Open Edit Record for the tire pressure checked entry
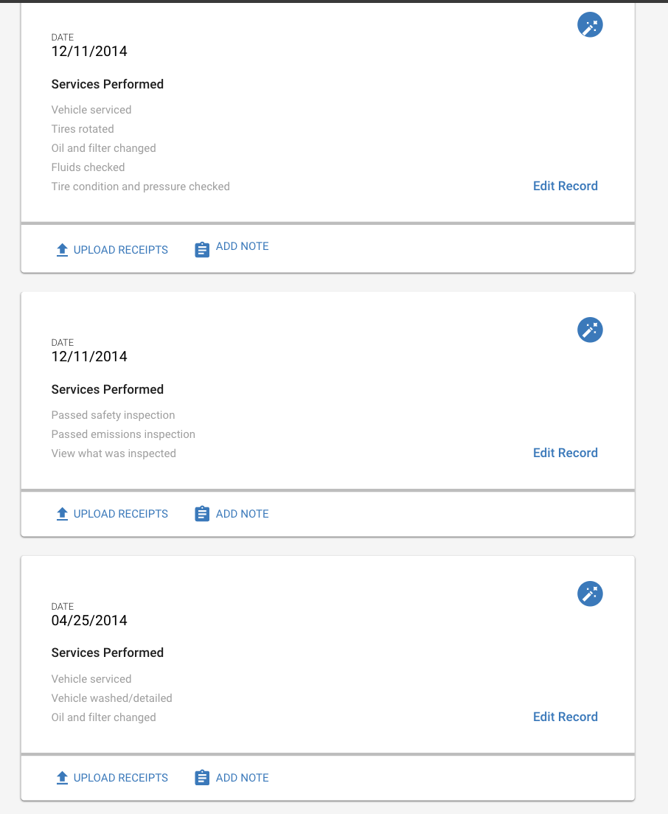Screen dimensions: 668x814 (x=566, y=186)
